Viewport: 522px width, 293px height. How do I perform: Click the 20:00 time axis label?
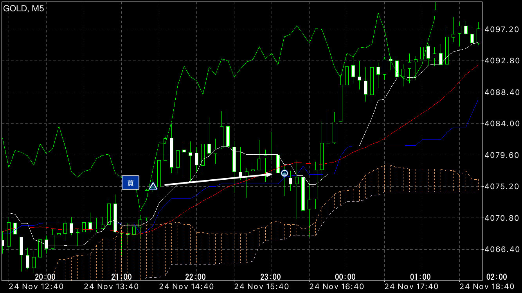pos(45,277)
